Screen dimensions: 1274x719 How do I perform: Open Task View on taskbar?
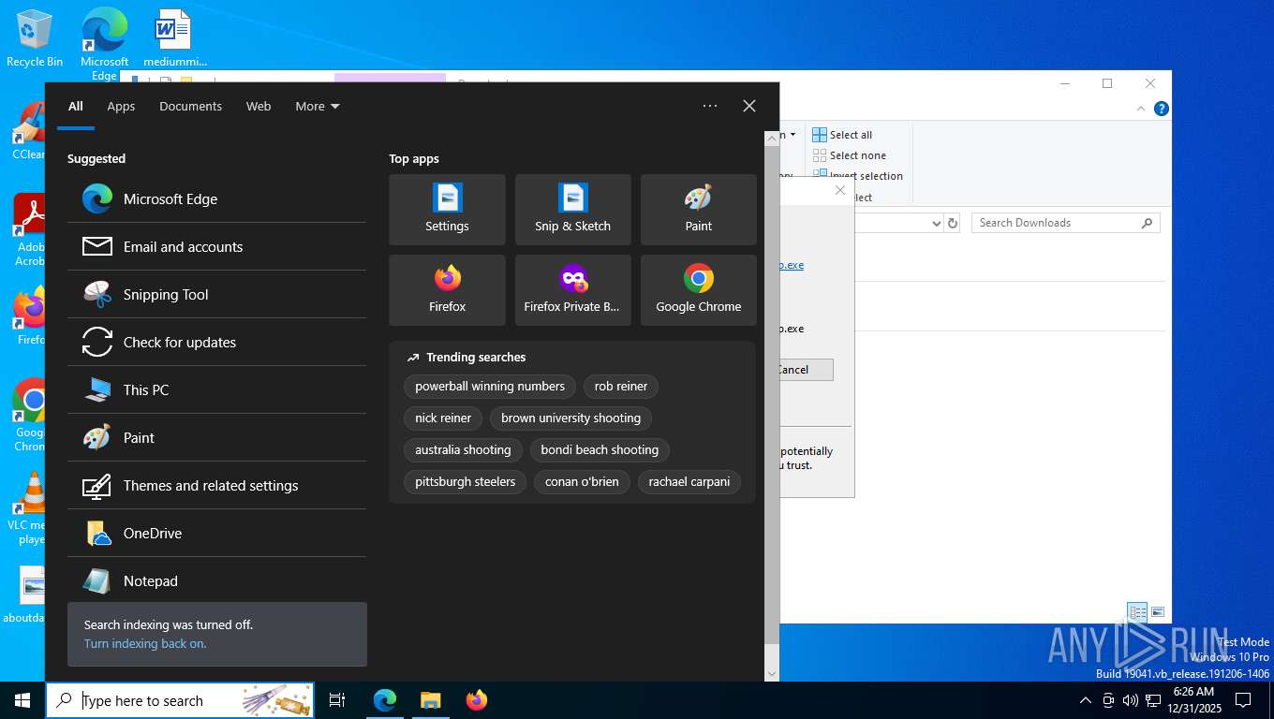(x=337, y=700)
